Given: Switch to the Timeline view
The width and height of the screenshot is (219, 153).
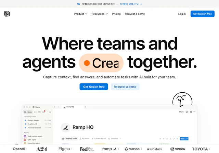Looking at the screenshot, I should (113, 139).
